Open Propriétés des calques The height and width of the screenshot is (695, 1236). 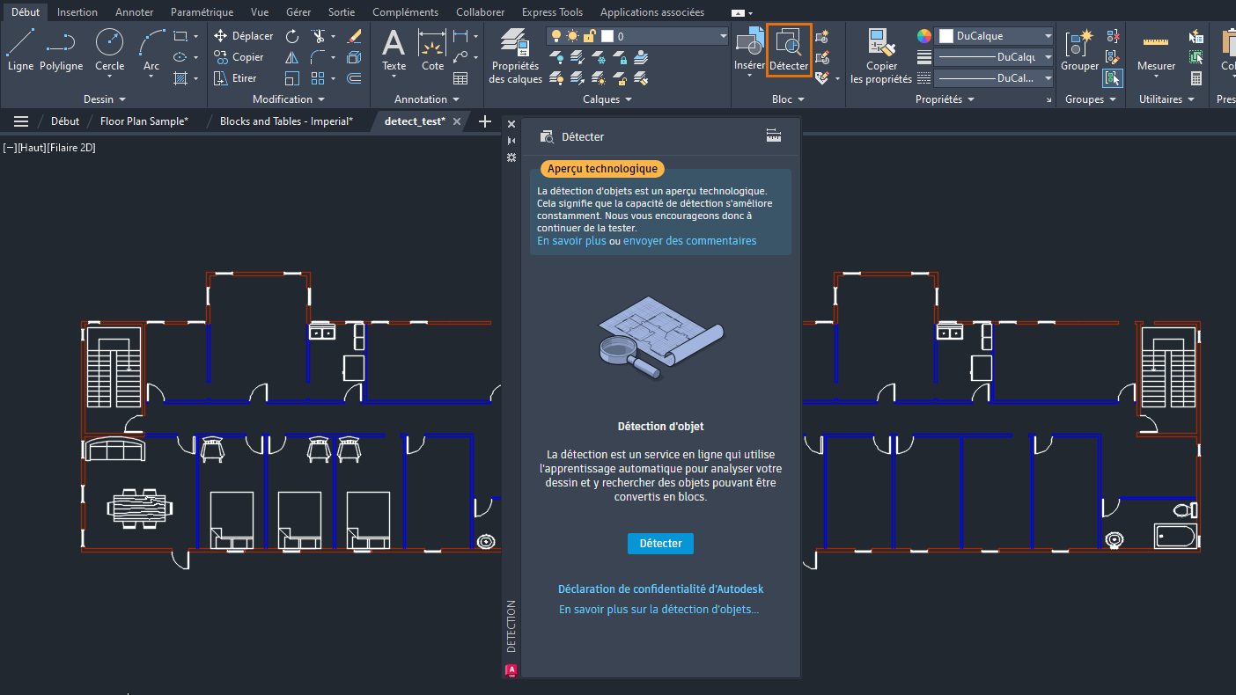(x=515, y=55)
